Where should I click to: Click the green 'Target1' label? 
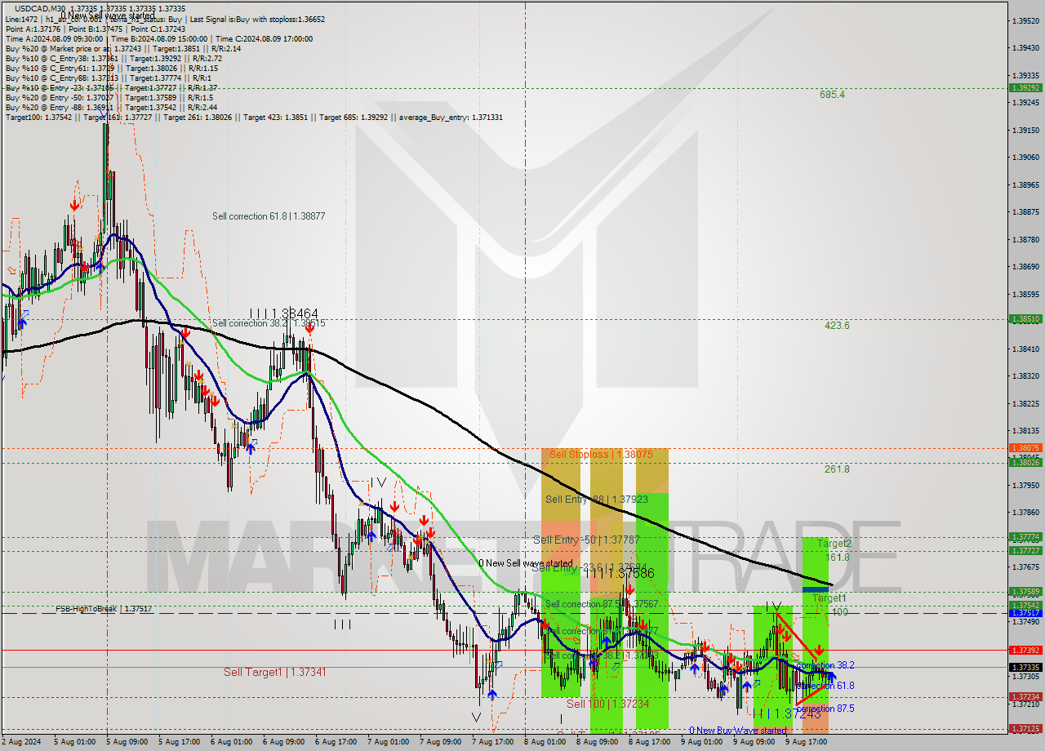pos(829,598)
